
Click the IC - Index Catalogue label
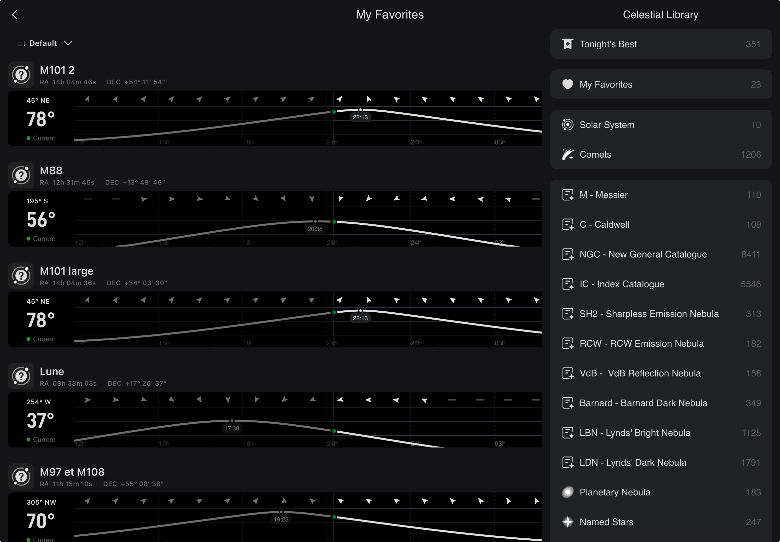click(622, 284)
